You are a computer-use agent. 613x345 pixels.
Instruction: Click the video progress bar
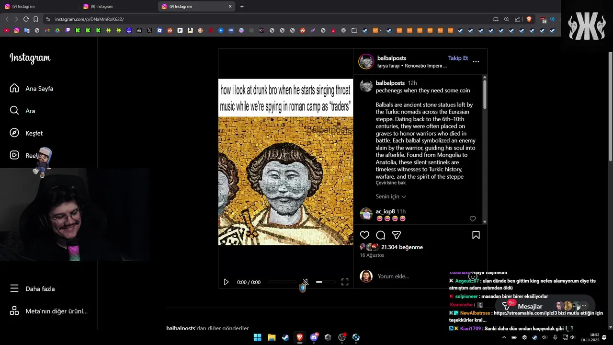pyautogui.click(x=282, y=282)
